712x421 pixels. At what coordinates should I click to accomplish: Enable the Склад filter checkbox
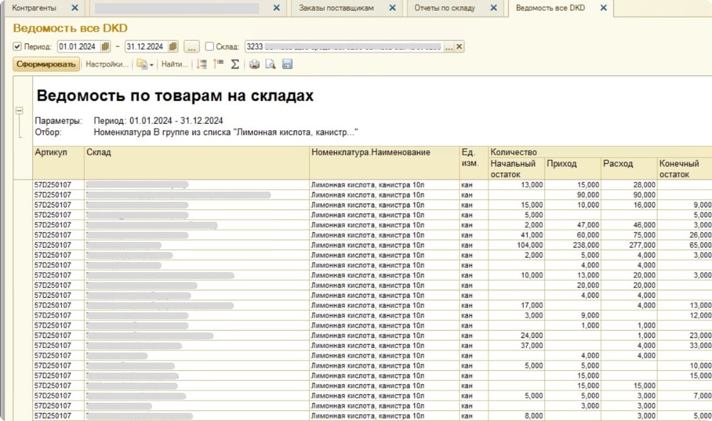[210, 46]
